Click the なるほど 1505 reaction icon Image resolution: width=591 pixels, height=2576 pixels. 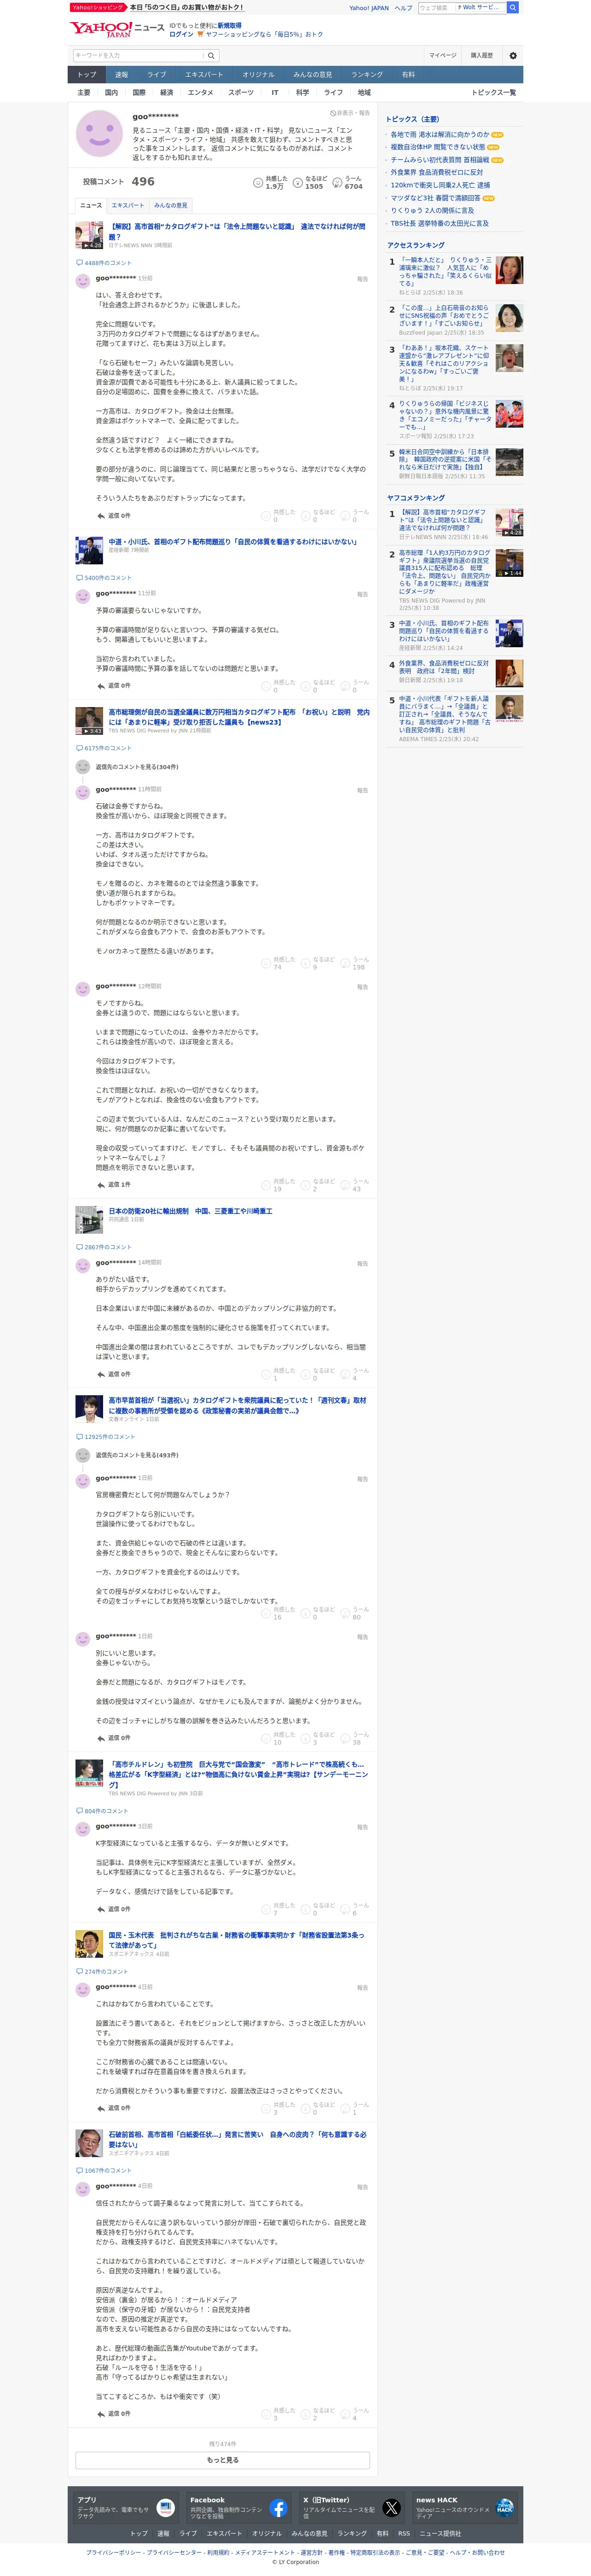(x=297, y=183)
